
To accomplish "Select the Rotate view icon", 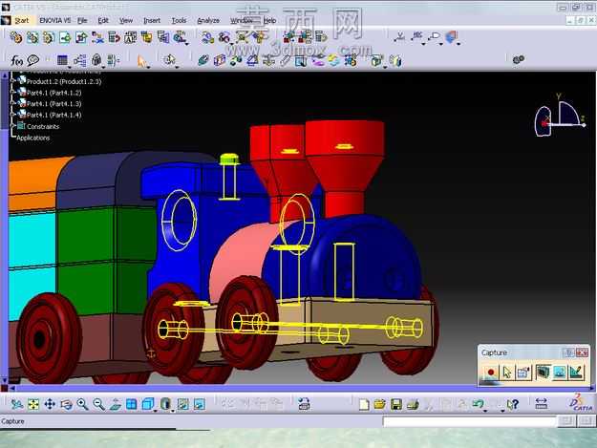I will 66,404.
